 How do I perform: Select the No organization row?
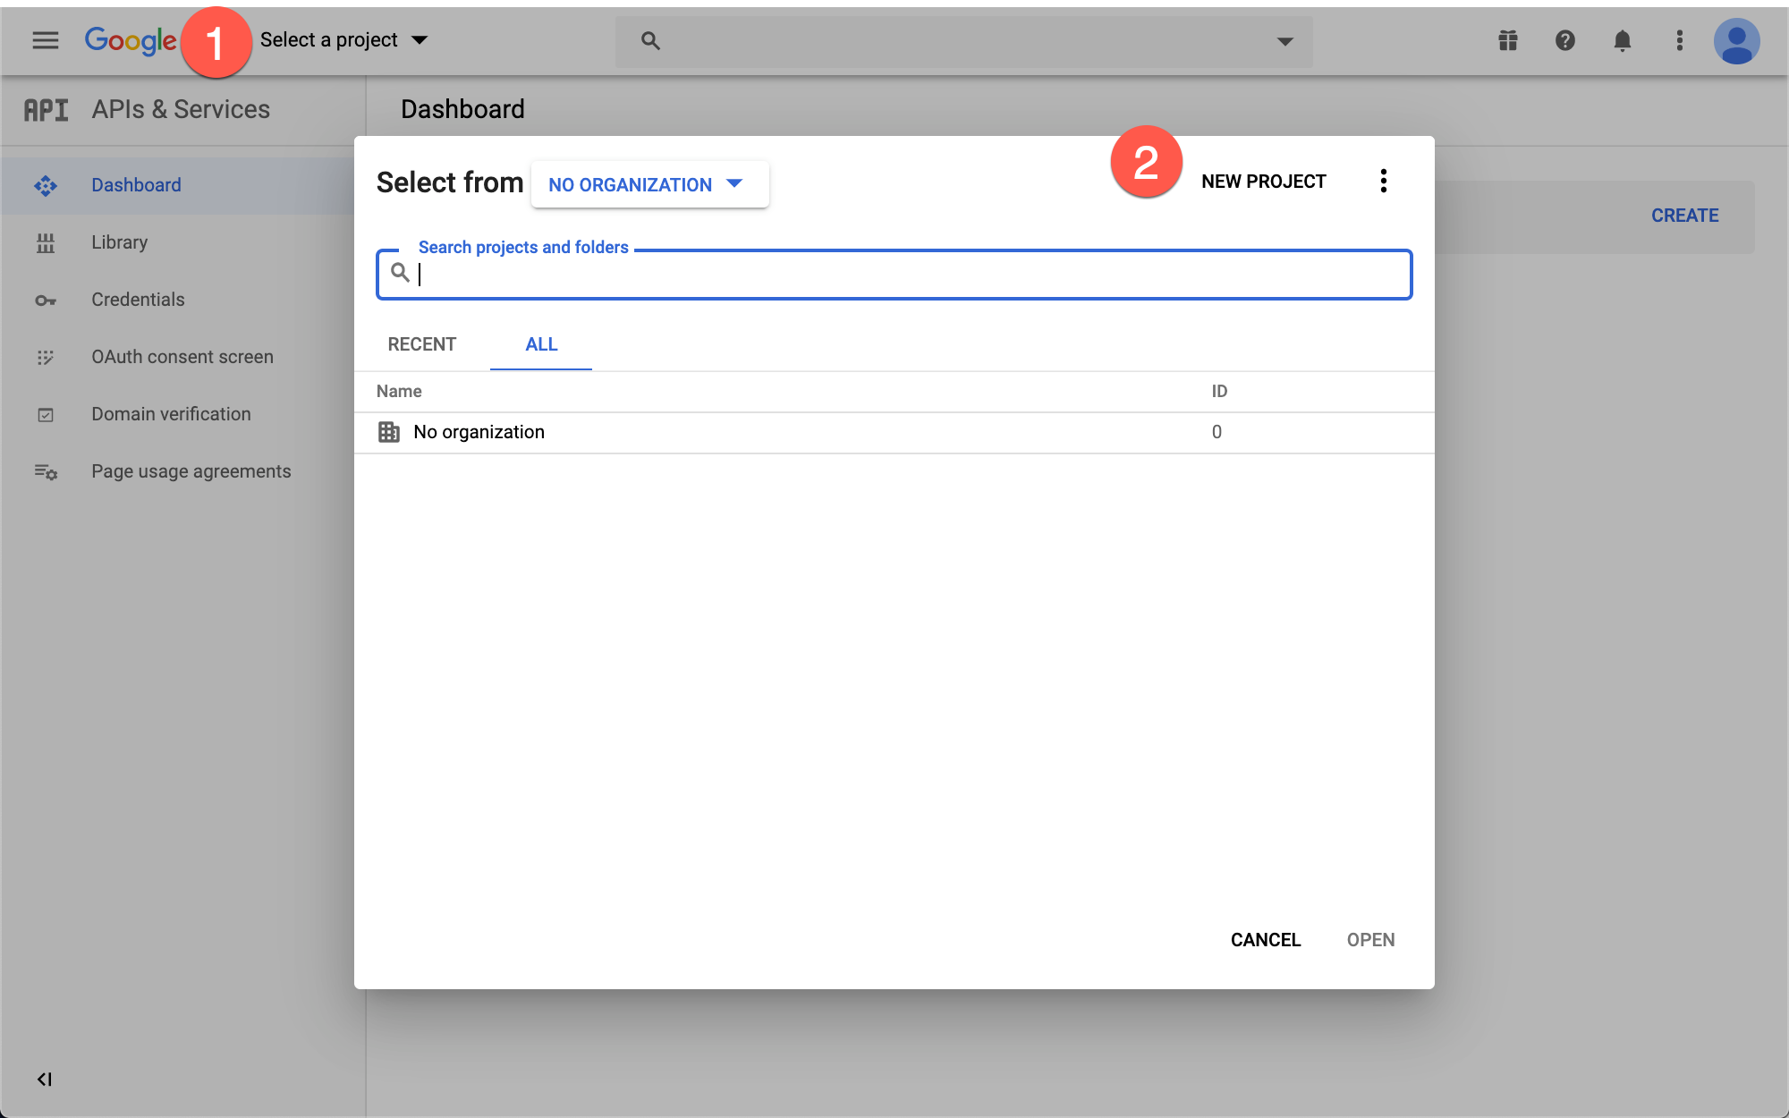[479, 432]
